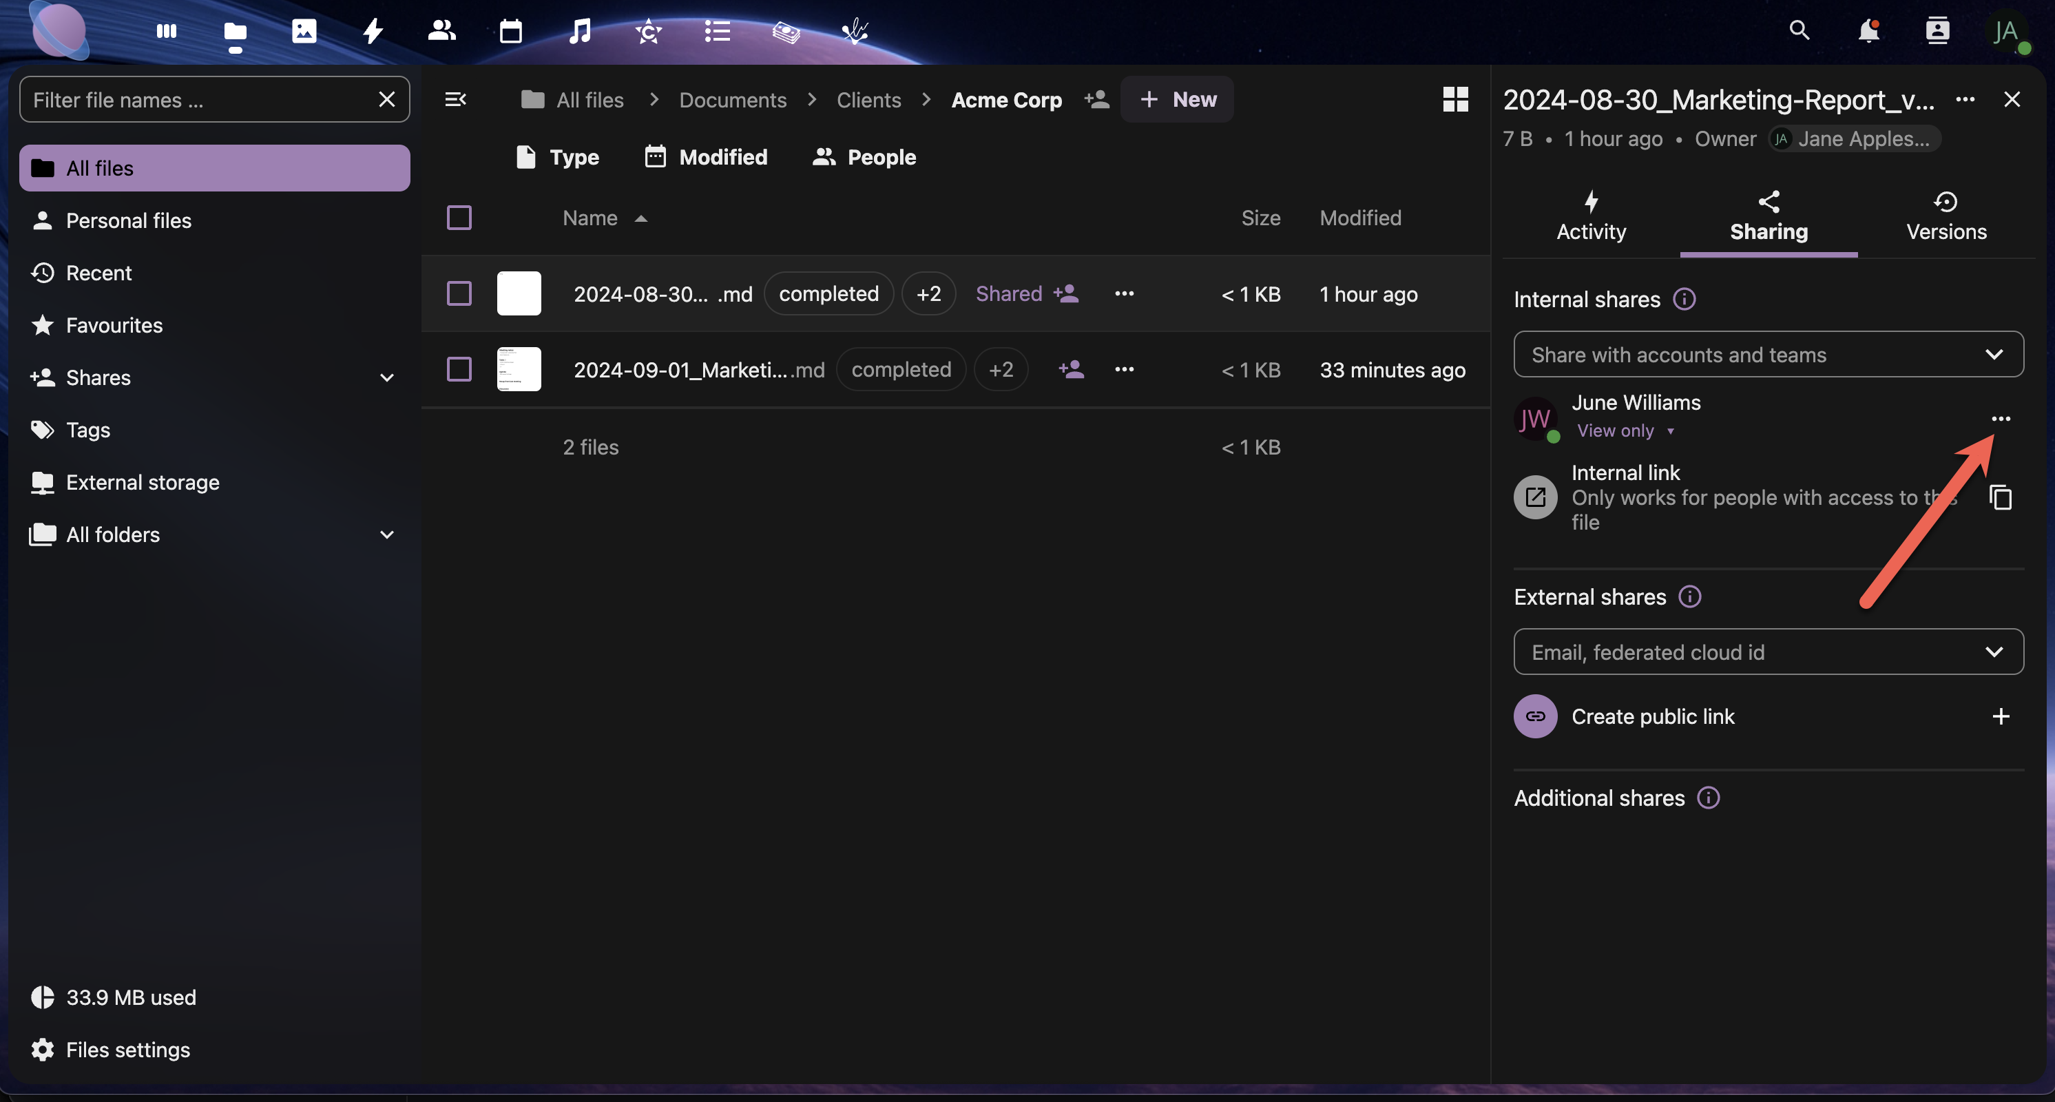Image resolution: width=2055 pixels, height=1102 pixels.
Task: Open the Music app icon
Action: [x=580, y=31]
